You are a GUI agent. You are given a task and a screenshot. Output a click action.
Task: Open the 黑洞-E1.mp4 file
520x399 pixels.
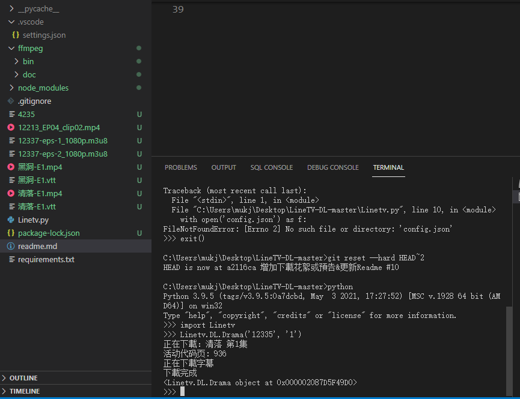[40, 167]
